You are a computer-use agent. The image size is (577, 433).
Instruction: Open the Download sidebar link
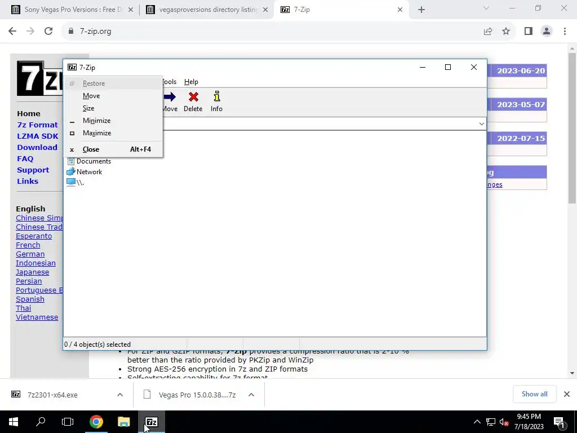click(x=37, y=148)
